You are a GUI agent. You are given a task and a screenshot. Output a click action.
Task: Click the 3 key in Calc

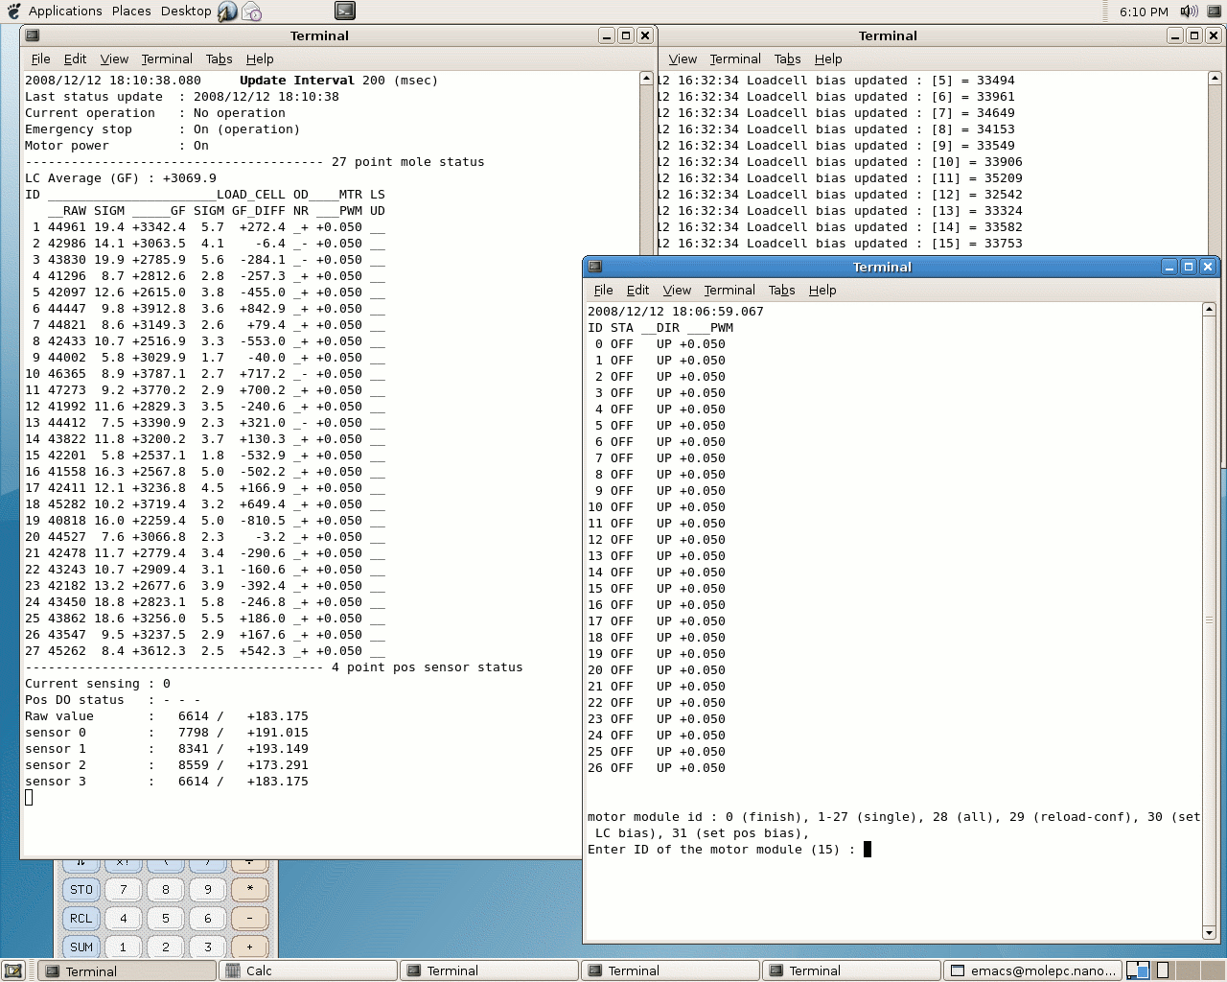208,947
